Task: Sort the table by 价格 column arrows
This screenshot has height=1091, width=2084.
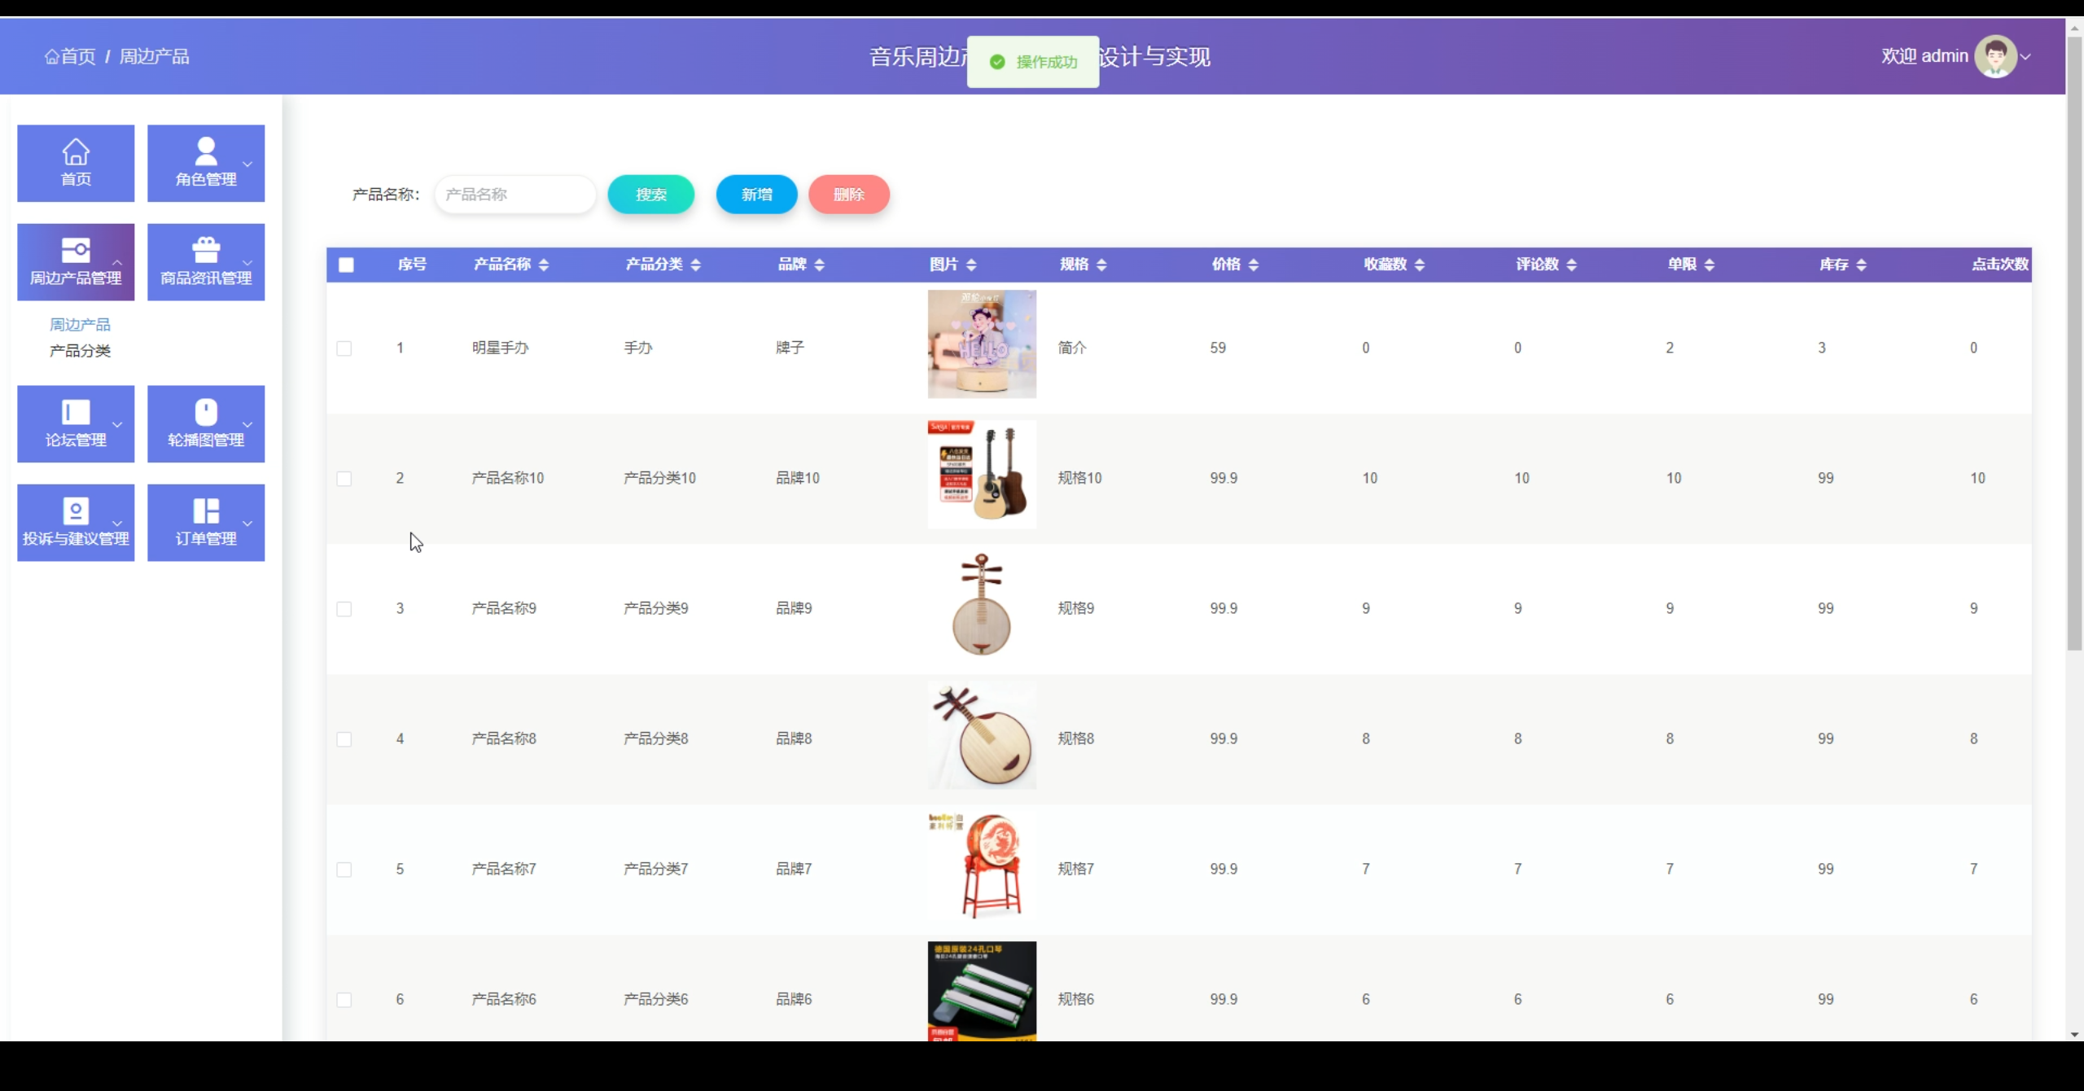Action: pyautogui.click(x=1254, y=265)
